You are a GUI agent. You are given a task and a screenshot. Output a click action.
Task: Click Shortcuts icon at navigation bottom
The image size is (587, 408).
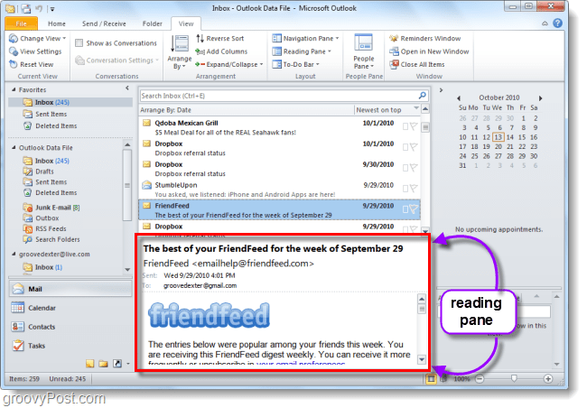click(117, 364)
